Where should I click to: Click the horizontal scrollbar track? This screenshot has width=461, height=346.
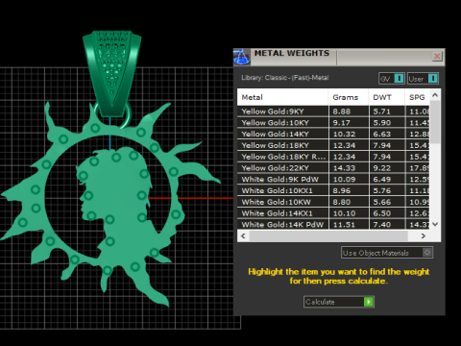328,235
